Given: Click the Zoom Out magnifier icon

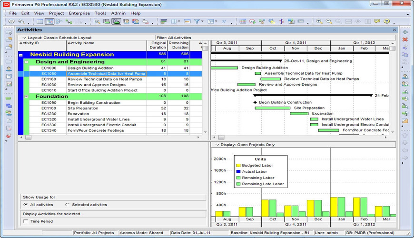Looking at the screenshot, I should tap(329, 21).
